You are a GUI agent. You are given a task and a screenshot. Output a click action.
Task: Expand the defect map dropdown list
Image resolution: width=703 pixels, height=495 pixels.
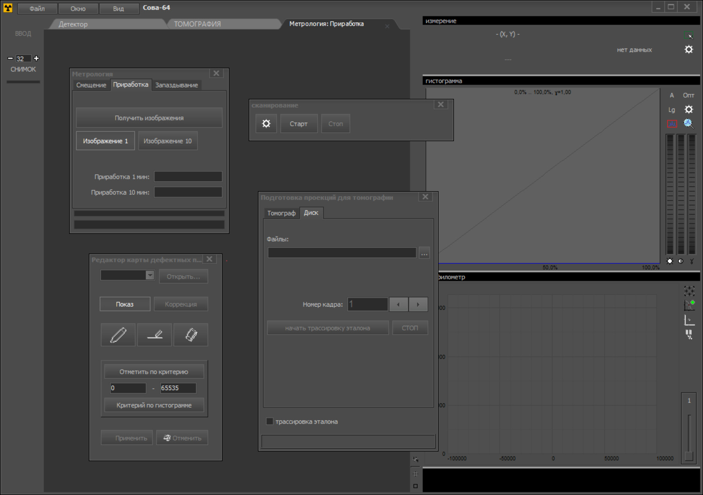click(150, 275)
